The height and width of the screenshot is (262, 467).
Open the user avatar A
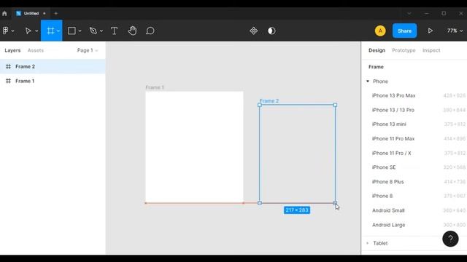pyautogui.click(x=380, y=31)
